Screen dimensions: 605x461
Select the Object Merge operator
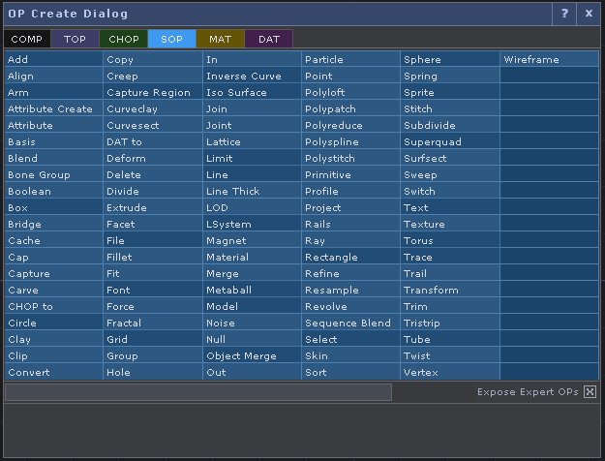pos(251,355)
